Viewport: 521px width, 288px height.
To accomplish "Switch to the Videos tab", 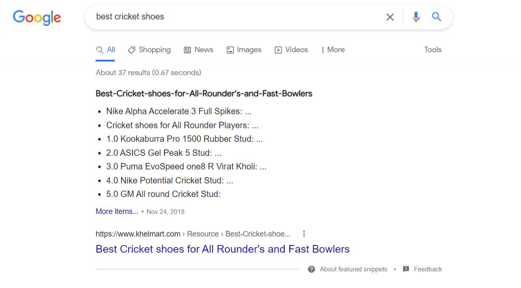I will coord(291,50).
